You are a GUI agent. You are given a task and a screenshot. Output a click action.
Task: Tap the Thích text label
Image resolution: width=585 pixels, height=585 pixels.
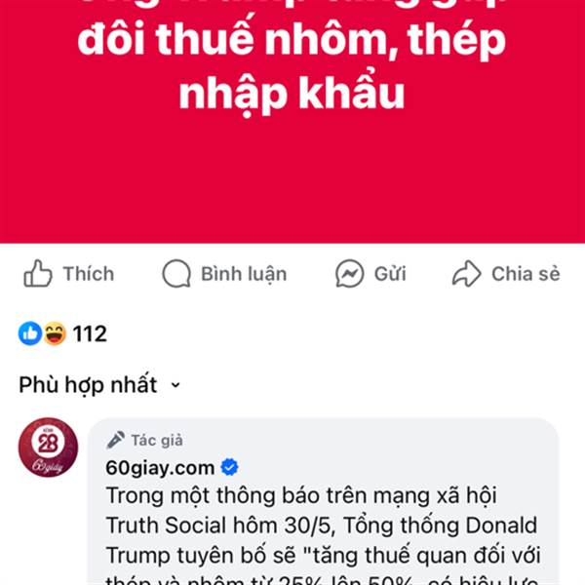[x=89, y=274]
